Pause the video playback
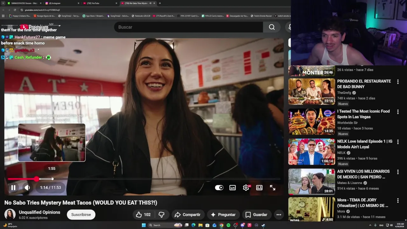The image size is (407, 229). [x=13, y=188]
